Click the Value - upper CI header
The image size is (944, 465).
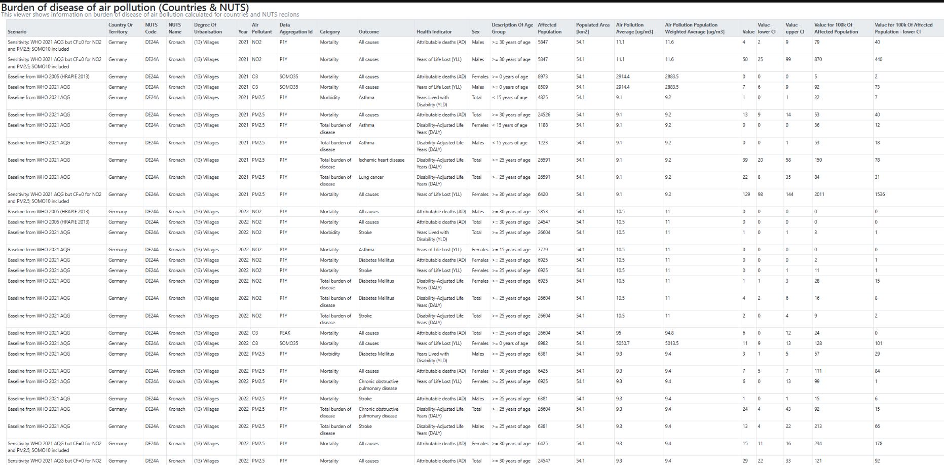pos(795,28)
